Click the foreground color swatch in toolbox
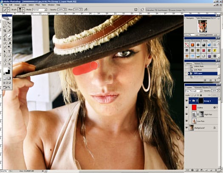This screenshot has width=223, height=173. pos(6,69)
